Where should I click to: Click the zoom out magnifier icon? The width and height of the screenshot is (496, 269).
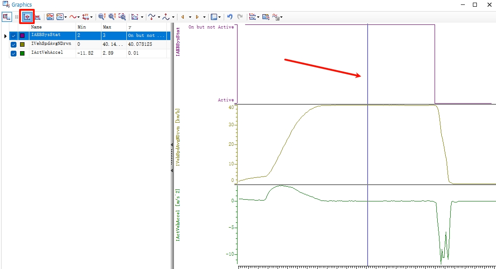click(x=101, y=17)
